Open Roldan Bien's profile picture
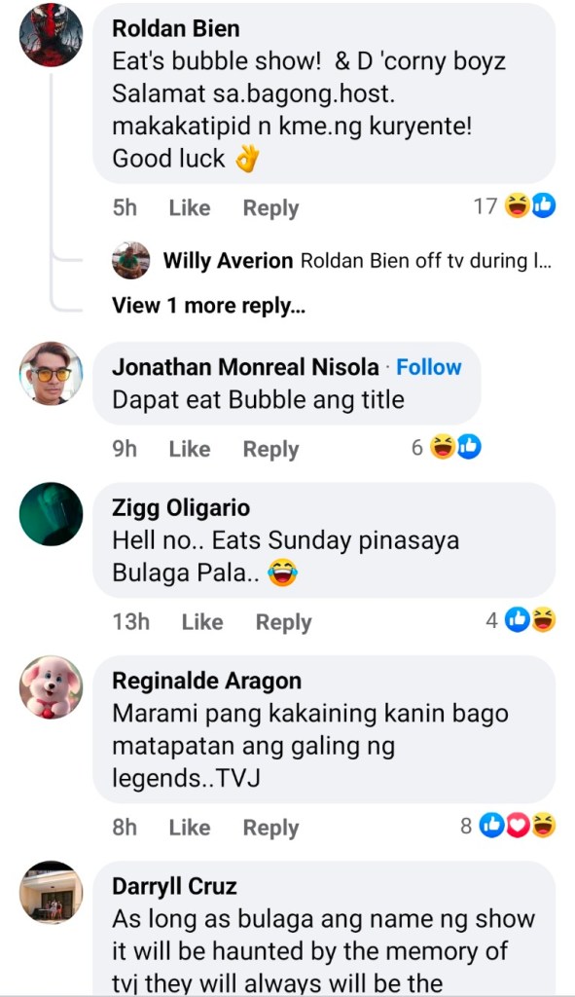This screenshot has width=575, height=997. (51, 35)
